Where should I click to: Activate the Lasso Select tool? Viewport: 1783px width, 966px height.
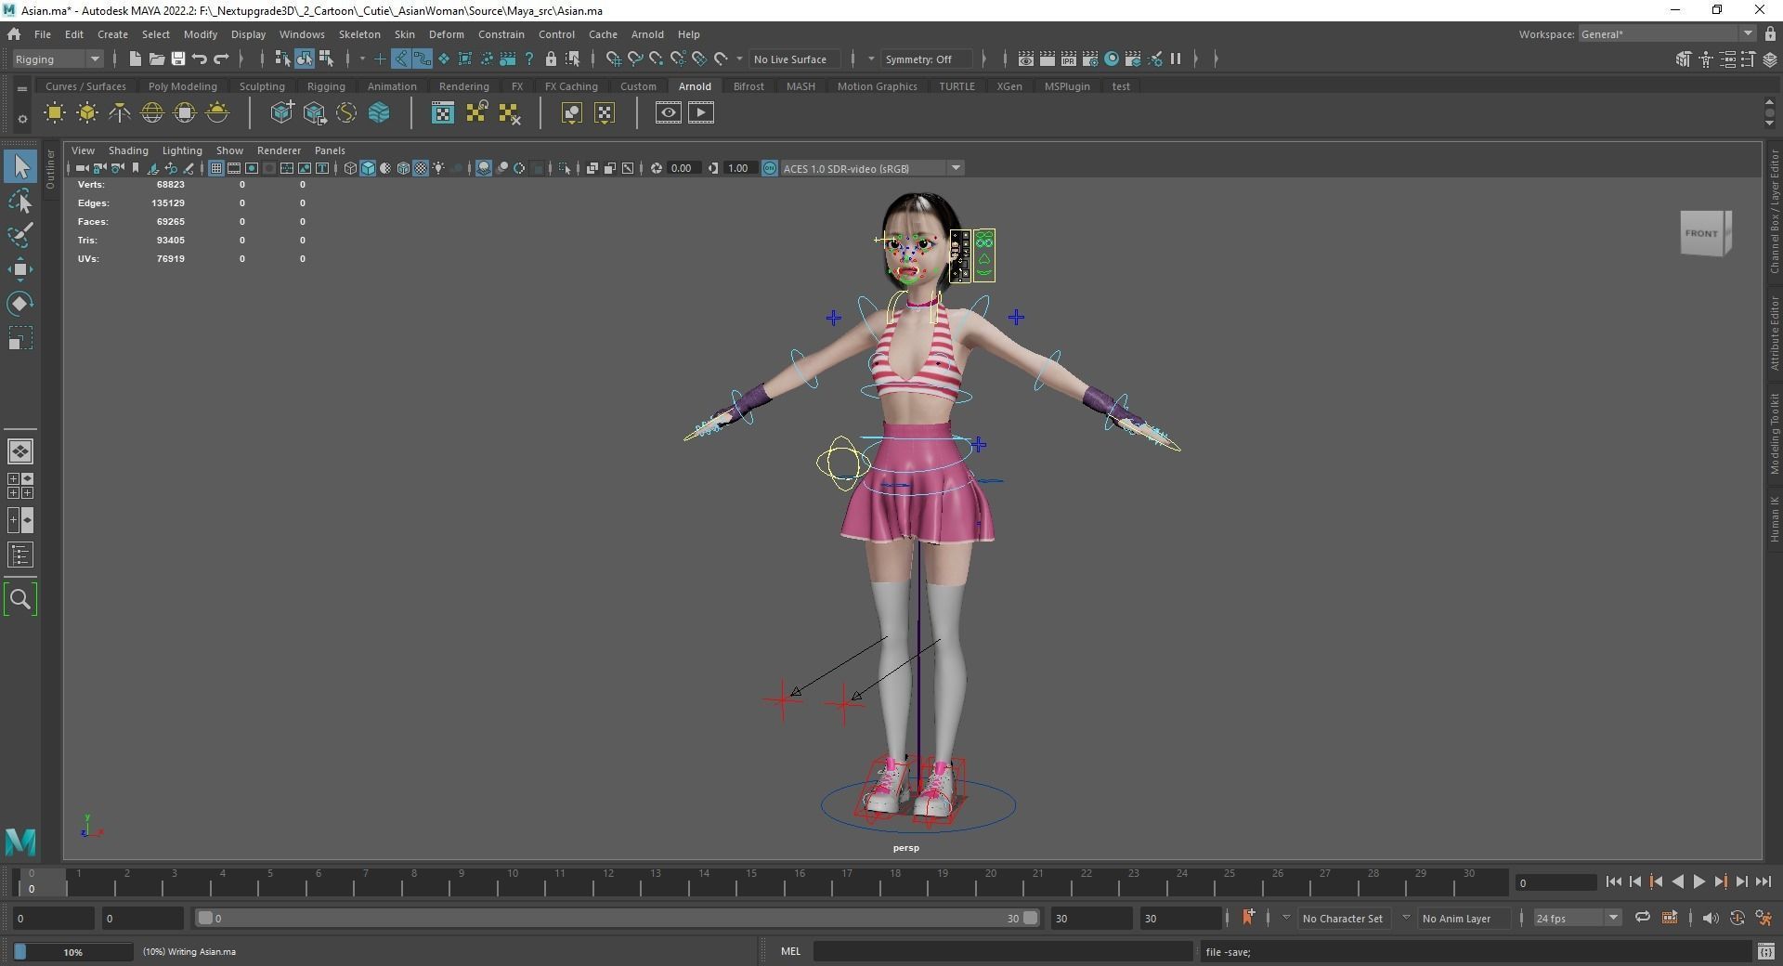(20, 202)
